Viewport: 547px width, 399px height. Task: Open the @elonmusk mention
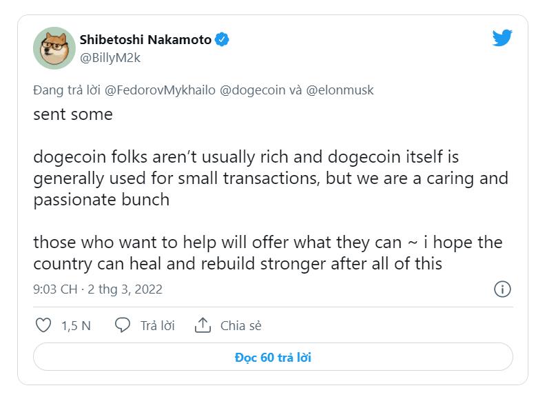tap(340, 90)
